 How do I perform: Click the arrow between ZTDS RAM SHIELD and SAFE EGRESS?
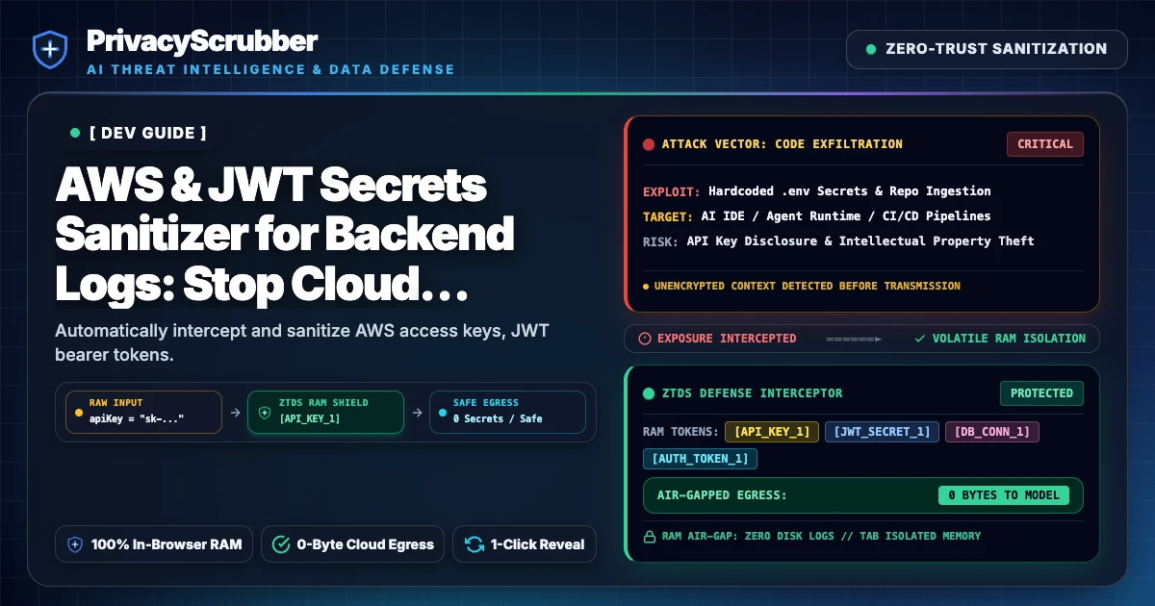pyautogui.click(x=416, y=412)
